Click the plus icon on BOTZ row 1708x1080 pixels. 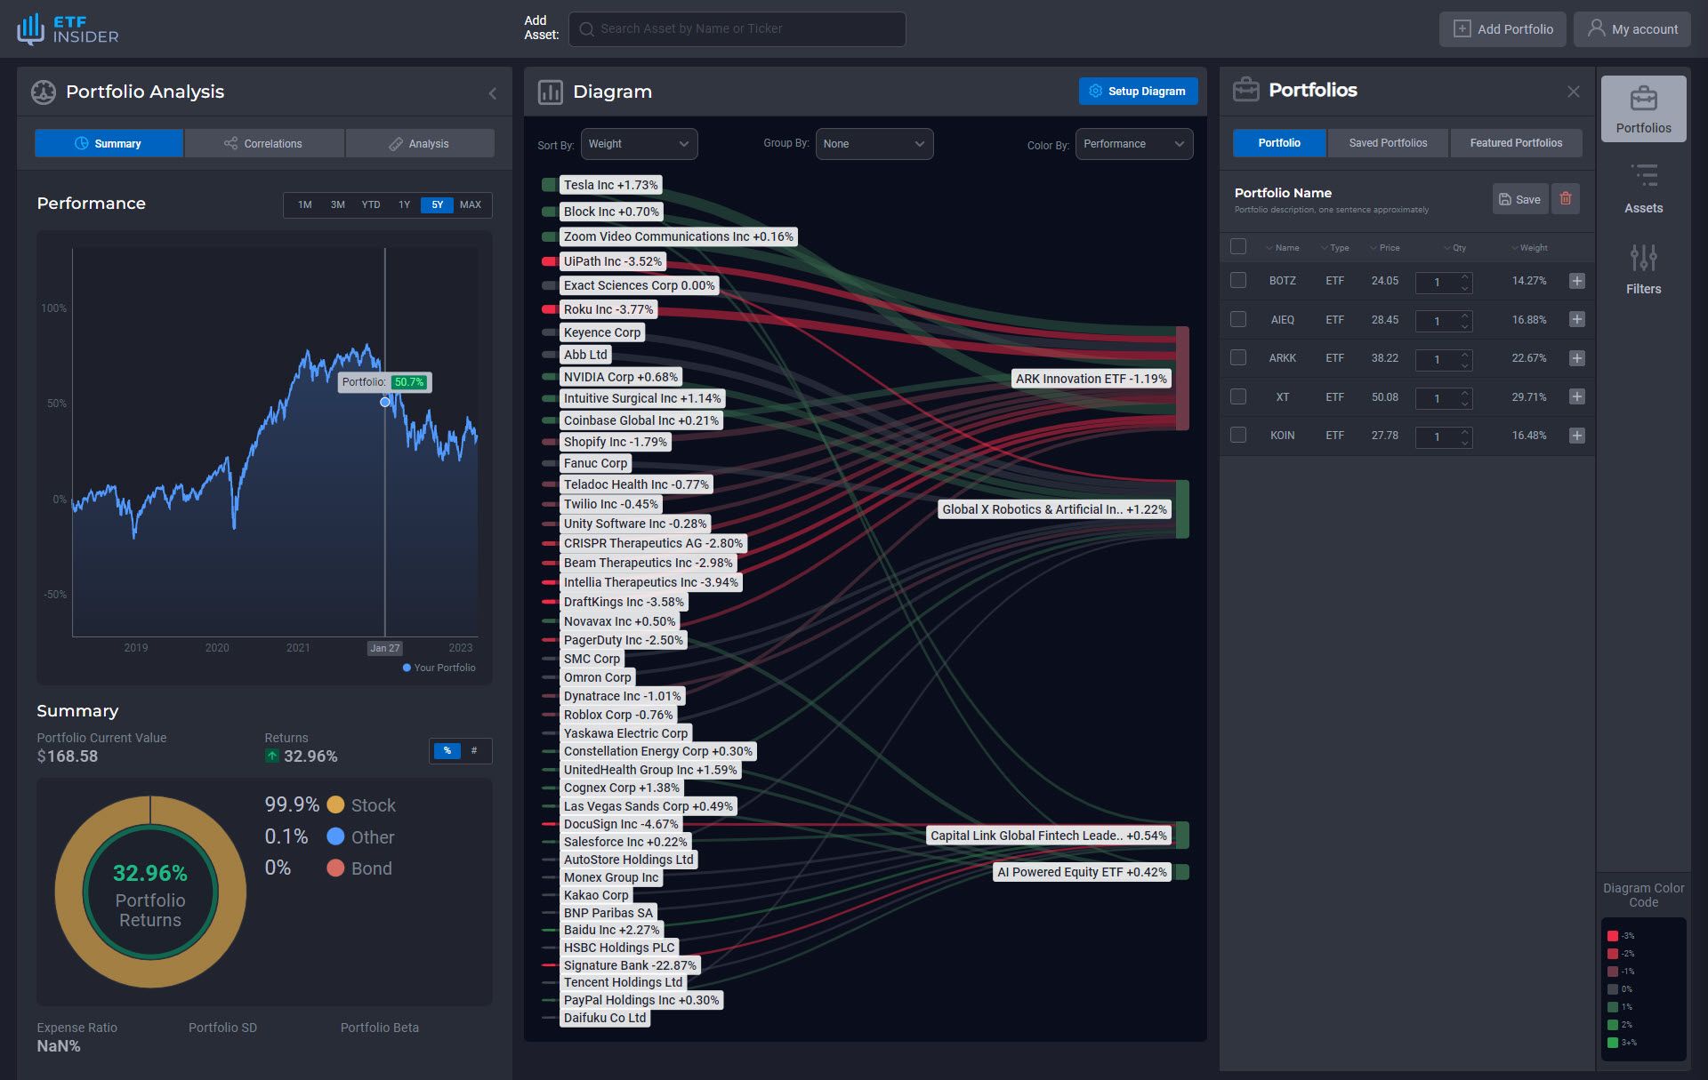coord(1576,281)
